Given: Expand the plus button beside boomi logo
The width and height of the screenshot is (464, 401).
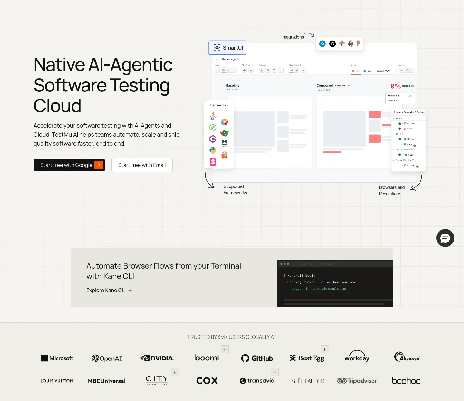Looking at the screenshot, I should click(225, 349).
